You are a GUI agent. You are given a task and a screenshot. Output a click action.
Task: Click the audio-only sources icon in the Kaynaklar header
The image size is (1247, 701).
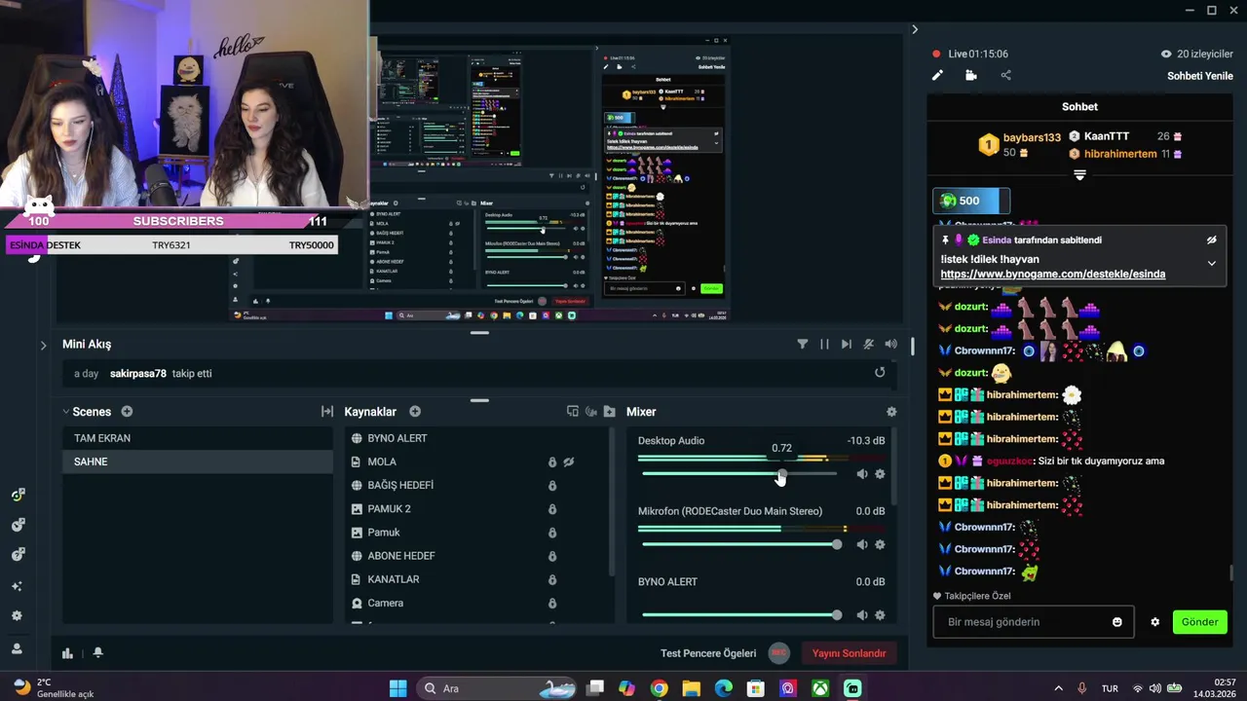[591, 412]
